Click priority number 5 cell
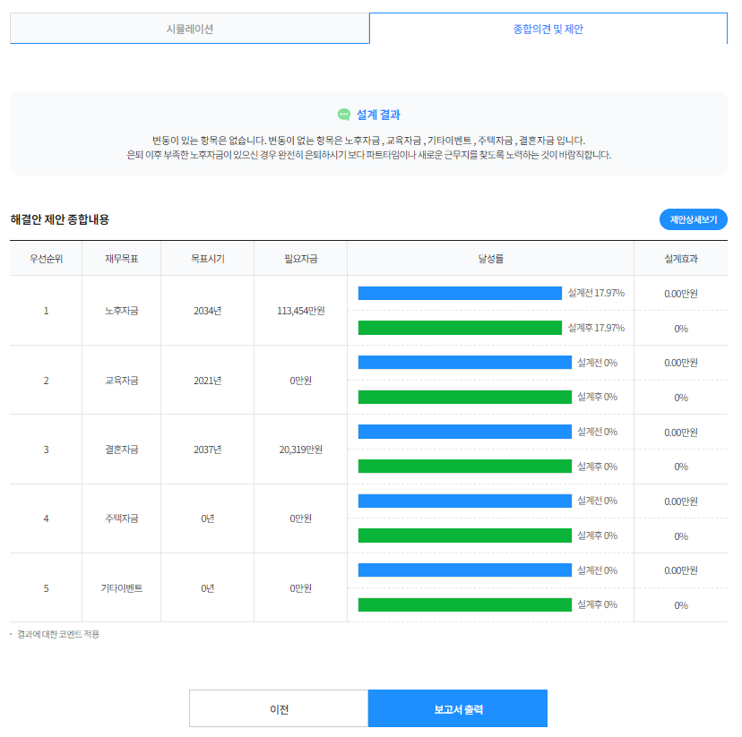 click(x=46, y=588)
